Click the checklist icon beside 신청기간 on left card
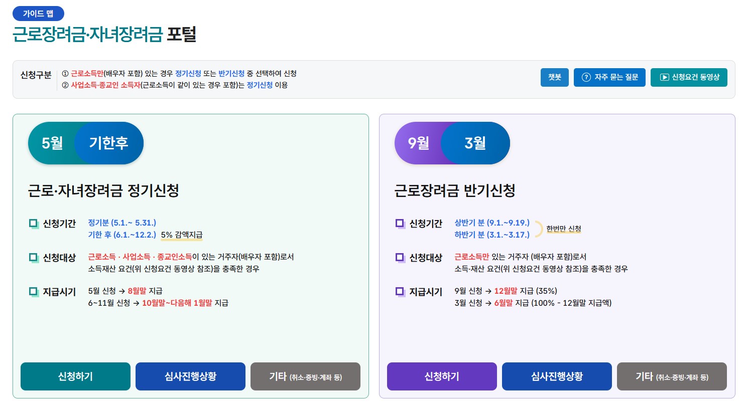The image size is (746, 405). tap(34, 224)
